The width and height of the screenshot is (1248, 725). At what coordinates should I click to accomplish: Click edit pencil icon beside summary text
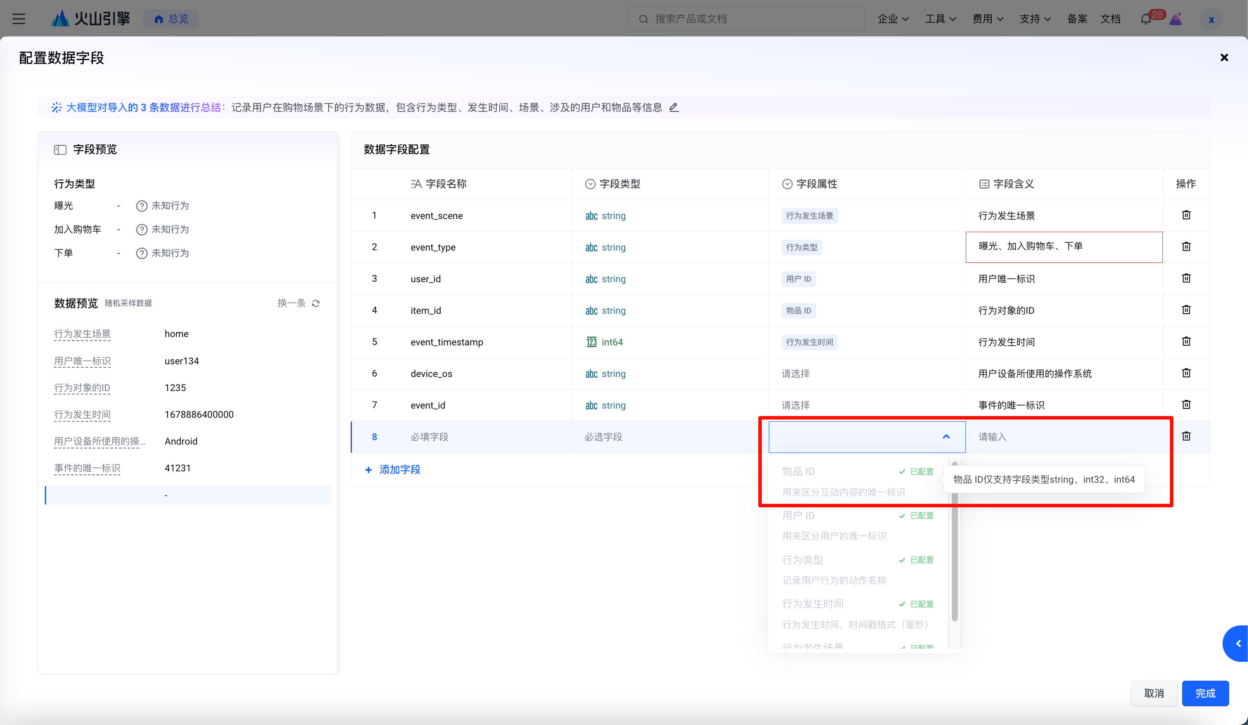pyautogui.click(x=674, y=108)
